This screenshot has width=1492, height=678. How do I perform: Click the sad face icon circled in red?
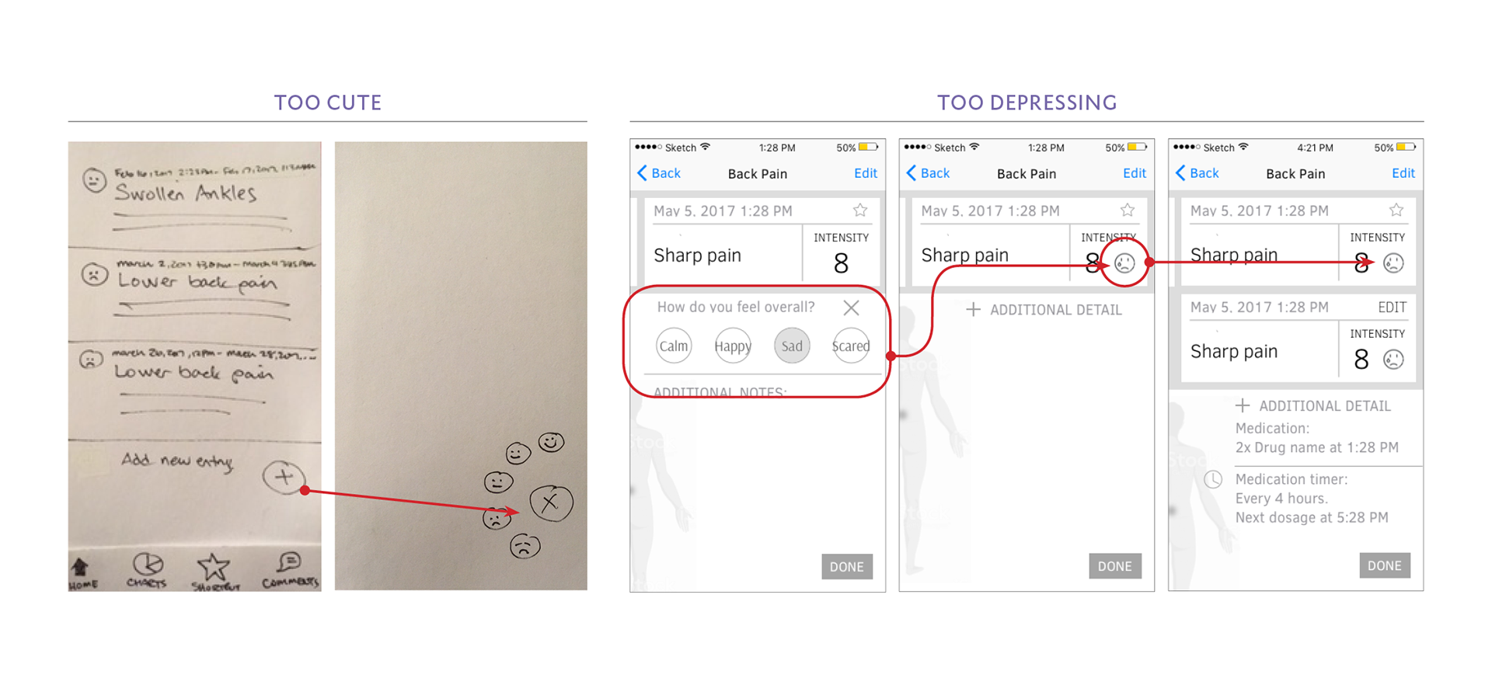tap(1124, 263)
